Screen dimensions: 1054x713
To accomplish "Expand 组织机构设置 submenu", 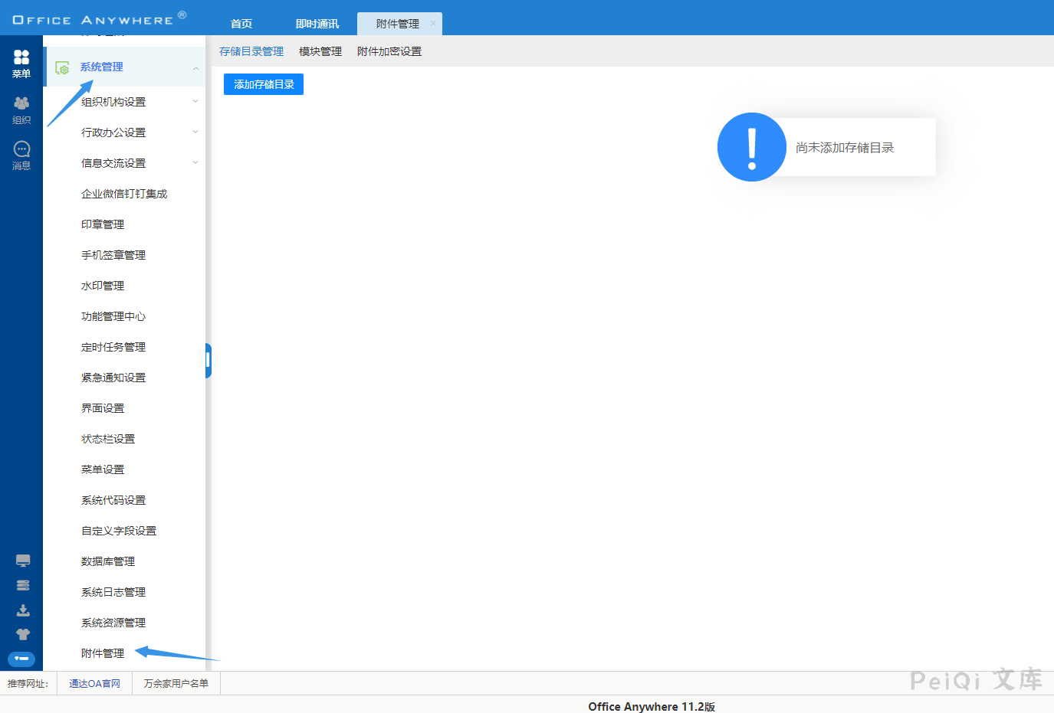I will pos(195,101).
